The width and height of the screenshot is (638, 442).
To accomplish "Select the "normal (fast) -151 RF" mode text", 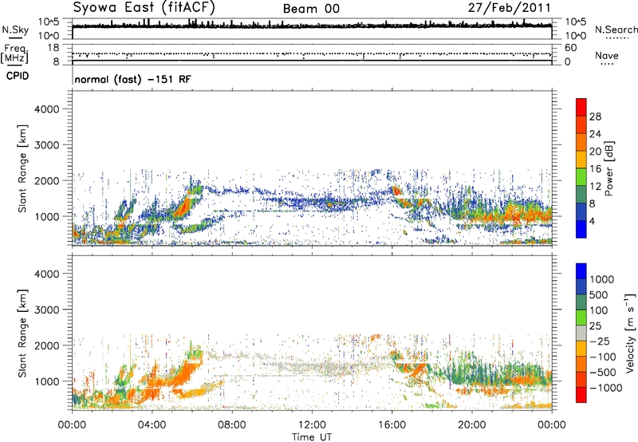I will tap(132, 79).
